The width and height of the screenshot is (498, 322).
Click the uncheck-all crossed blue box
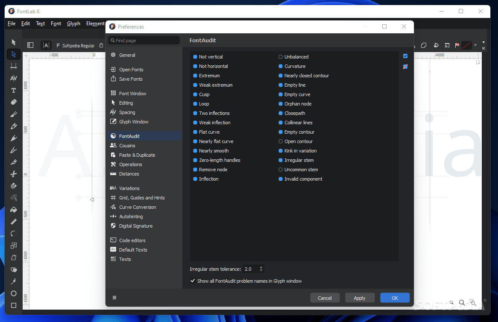[405, 66]
